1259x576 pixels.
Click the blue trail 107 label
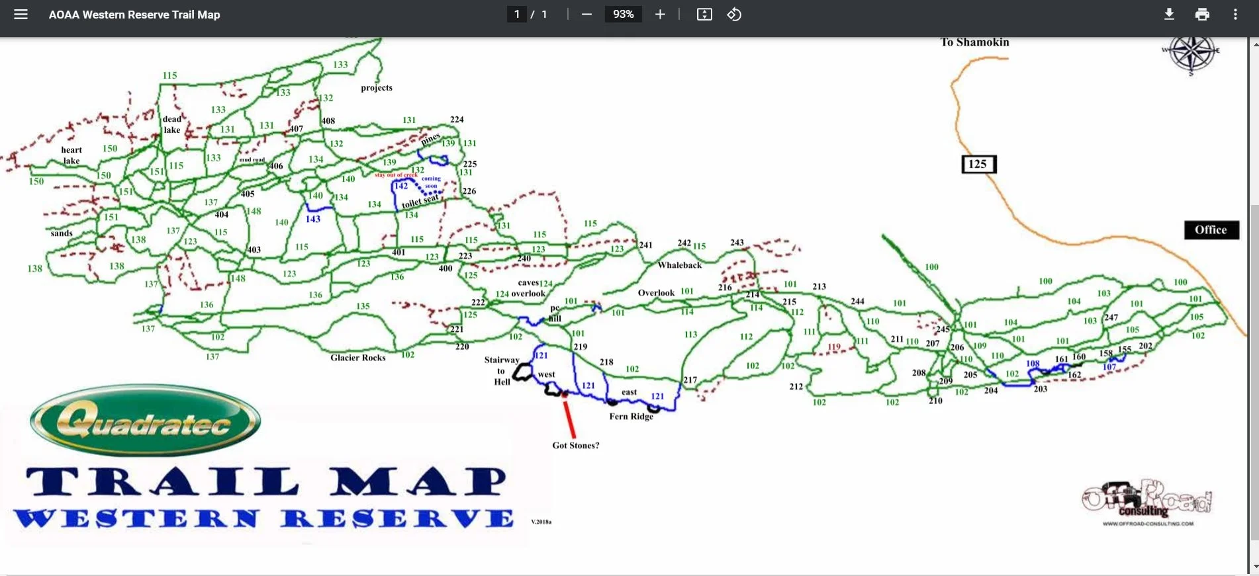[x=1109, y=367]
